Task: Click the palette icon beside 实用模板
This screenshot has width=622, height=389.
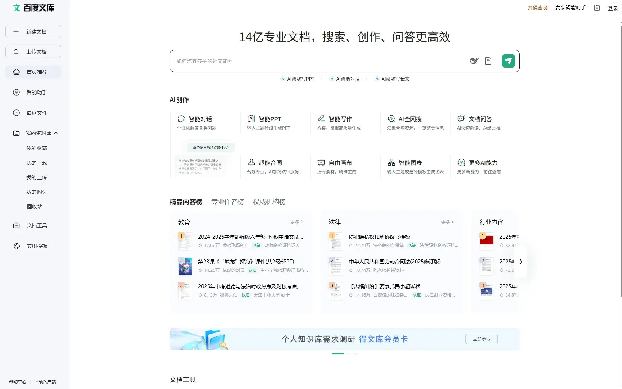Action: [16, 246]
